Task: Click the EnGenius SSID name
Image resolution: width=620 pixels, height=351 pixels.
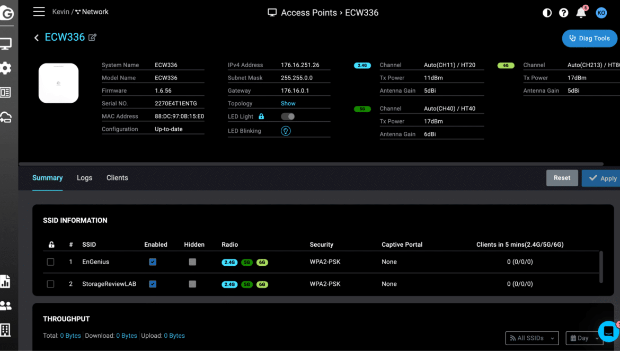Action: point(96,262)
